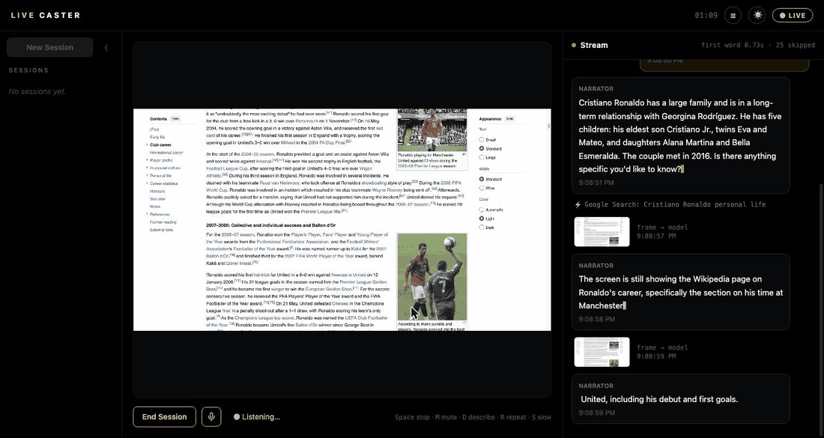Select Light color radio in Wikipedia Appearance

482,219
